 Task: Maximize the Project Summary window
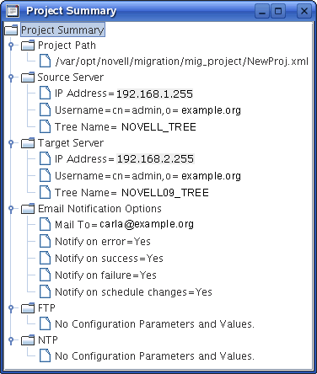pos(278,11)
